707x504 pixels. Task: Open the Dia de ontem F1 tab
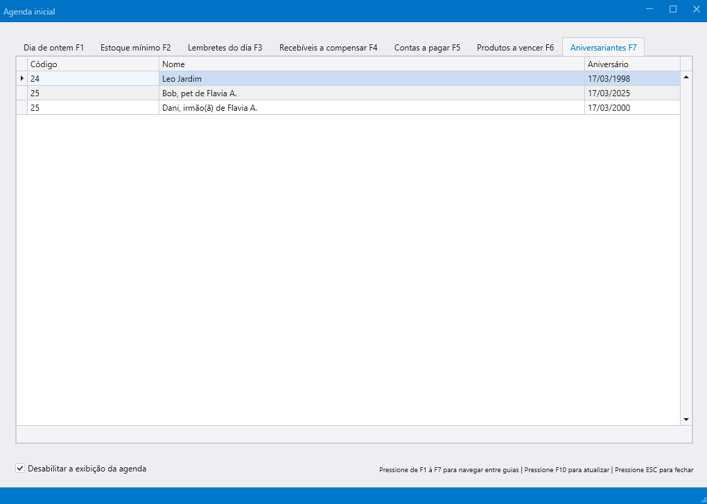53,48
